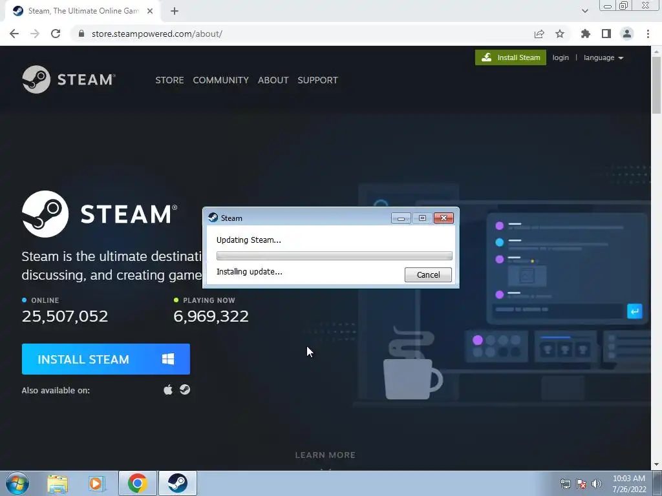Click the browser forward arrow

(x=35, y=34)
